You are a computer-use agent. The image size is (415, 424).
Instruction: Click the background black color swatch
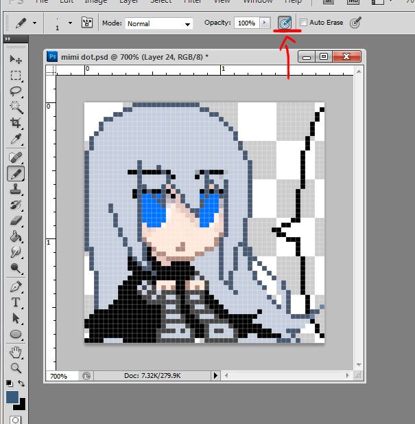[x=21, y=405]
